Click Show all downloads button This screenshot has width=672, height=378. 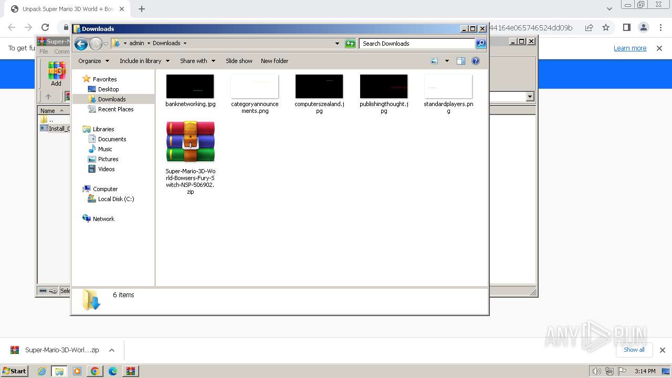(x=634, y=350)
